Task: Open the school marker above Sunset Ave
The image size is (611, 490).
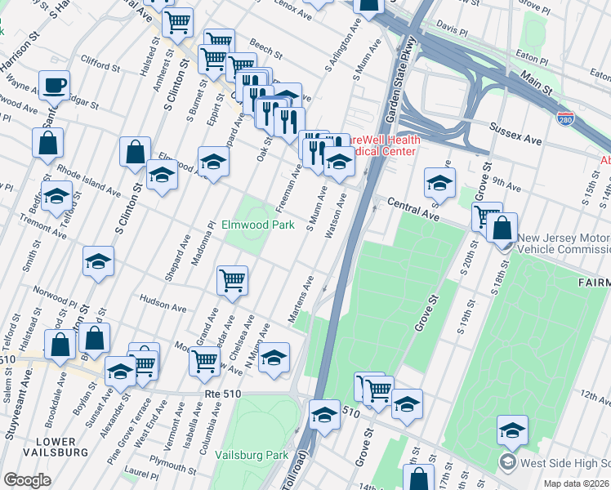Action: click(x=120, y=372)
